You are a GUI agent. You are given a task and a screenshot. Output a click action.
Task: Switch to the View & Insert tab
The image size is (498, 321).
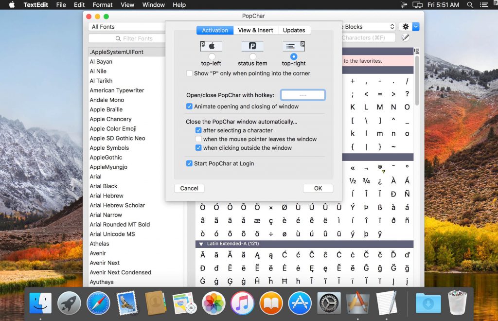tap(256, 30)
